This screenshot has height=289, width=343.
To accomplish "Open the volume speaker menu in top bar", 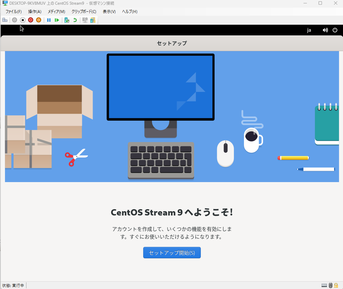I will 325,30.
